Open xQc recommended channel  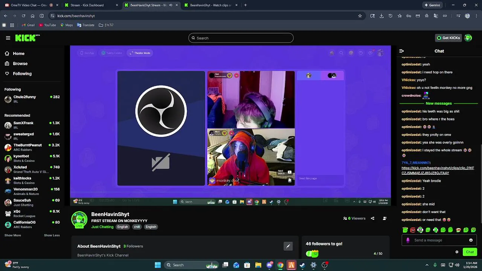pyautogui.click(x=32, y=213)
